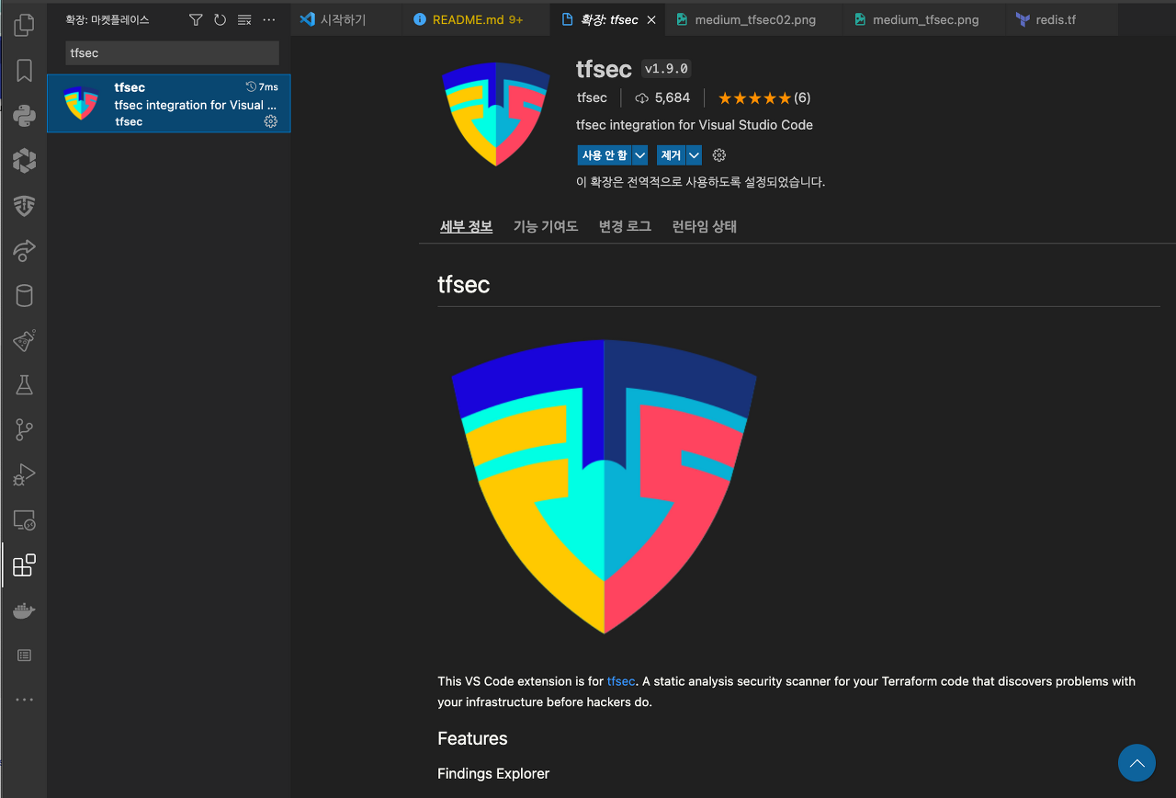Open the Explorer files view
The height and width of the screenshot is (798, 1176).
tap(24, 25)
